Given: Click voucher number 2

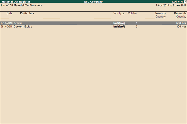Looking at the screenshot, I should (x=137, y=26).
